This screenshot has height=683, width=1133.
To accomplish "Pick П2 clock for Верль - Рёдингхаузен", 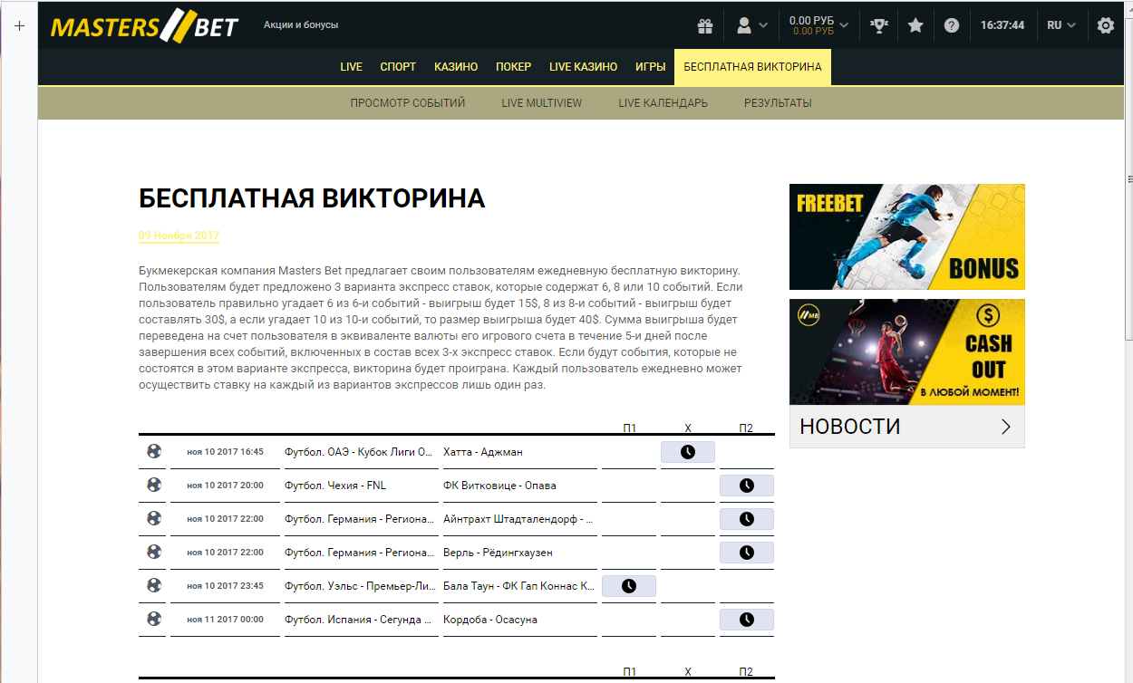I will [x=747, y=553].
